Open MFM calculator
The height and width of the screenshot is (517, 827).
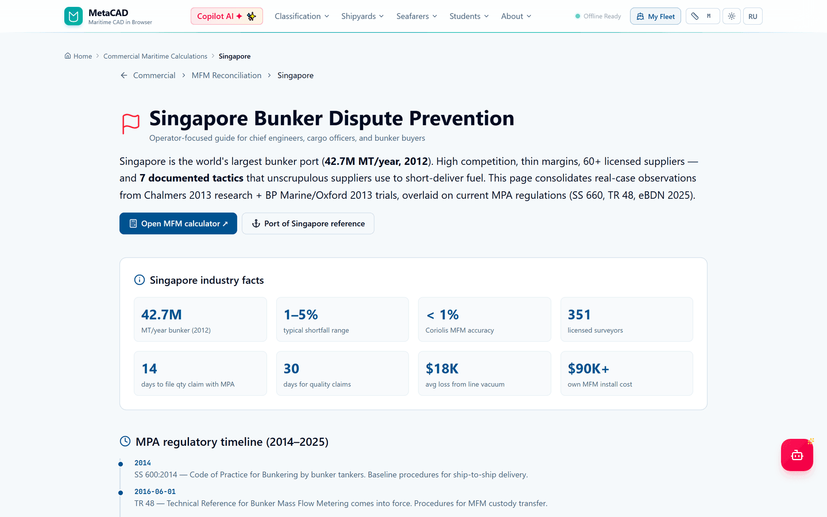178,223
